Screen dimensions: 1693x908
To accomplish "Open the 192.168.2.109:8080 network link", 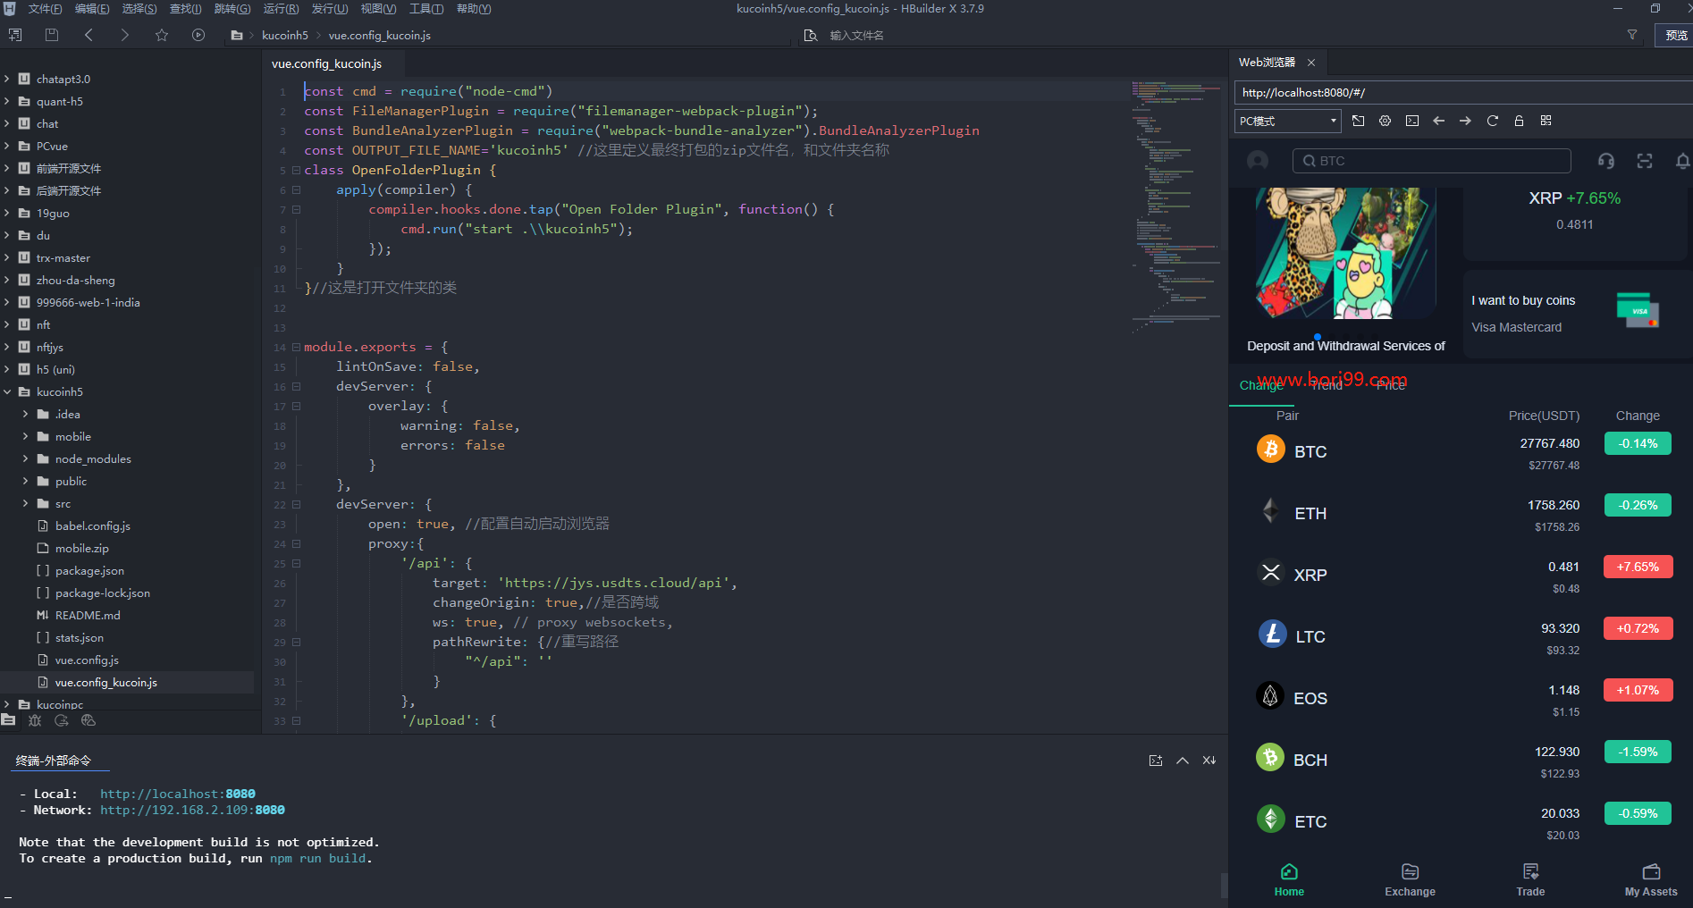I will [192, 810].
